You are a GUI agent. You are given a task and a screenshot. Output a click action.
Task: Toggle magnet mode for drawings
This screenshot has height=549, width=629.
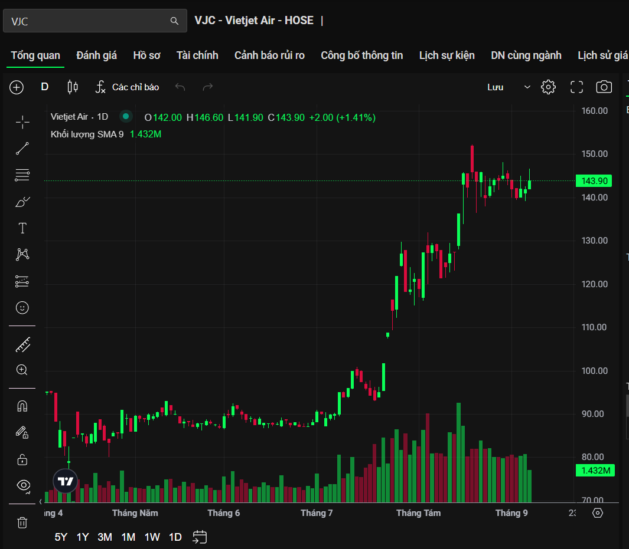22,406
